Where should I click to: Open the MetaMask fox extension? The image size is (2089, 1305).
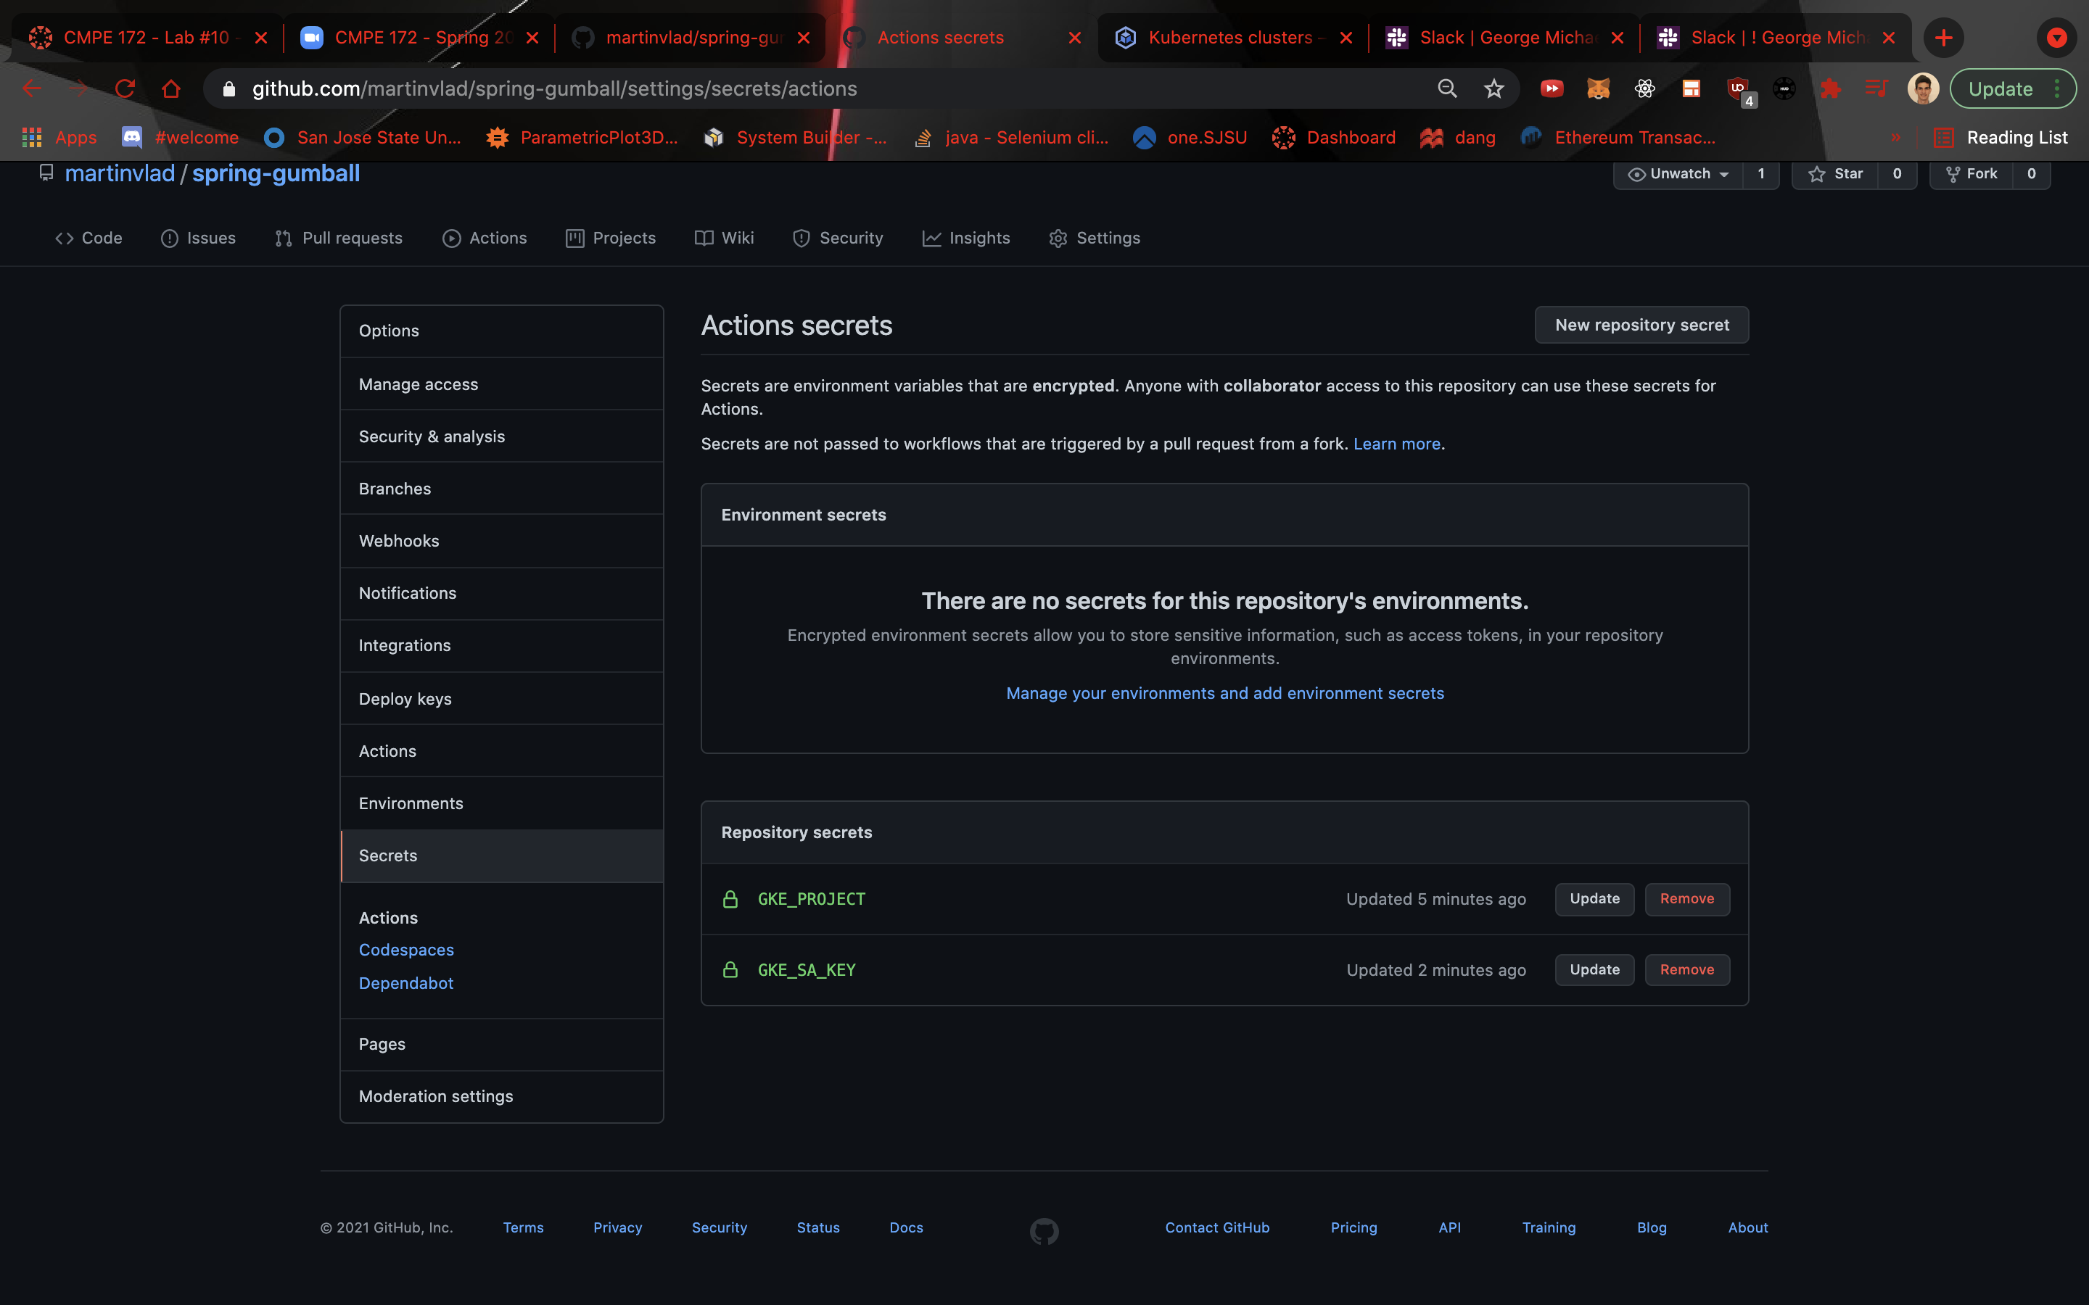(x=1598, y=89)
